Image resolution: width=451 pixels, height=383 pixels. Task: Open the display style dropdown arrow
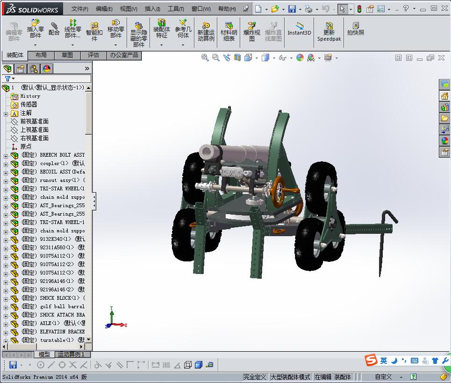(x=274, y=58)
